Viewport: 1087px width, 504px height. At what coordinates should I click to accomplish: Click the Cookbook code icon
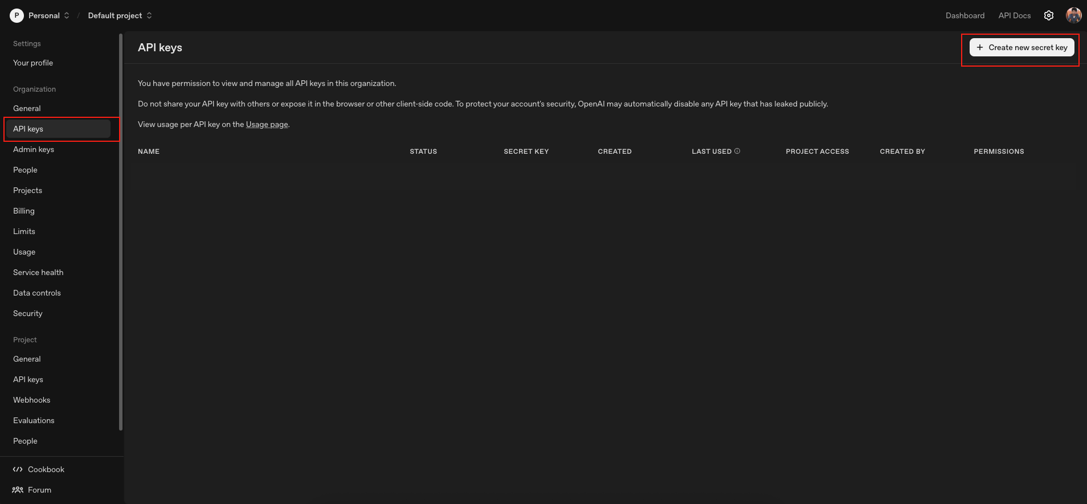point(18,469)
